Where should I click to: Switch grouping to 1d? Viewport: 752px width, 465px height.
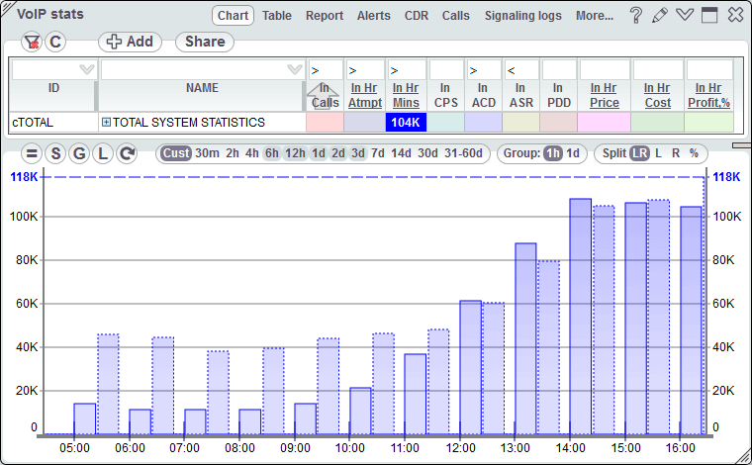point(574,153)
